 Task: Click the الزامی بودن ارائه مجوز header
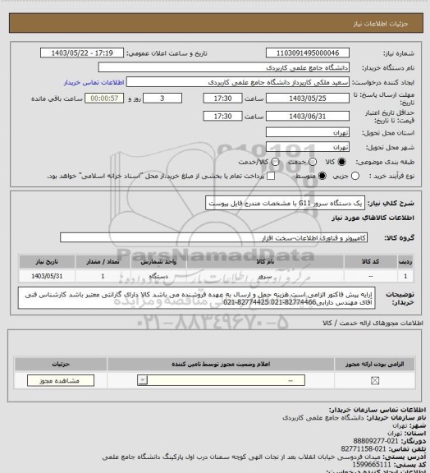[x=374, y=364]
